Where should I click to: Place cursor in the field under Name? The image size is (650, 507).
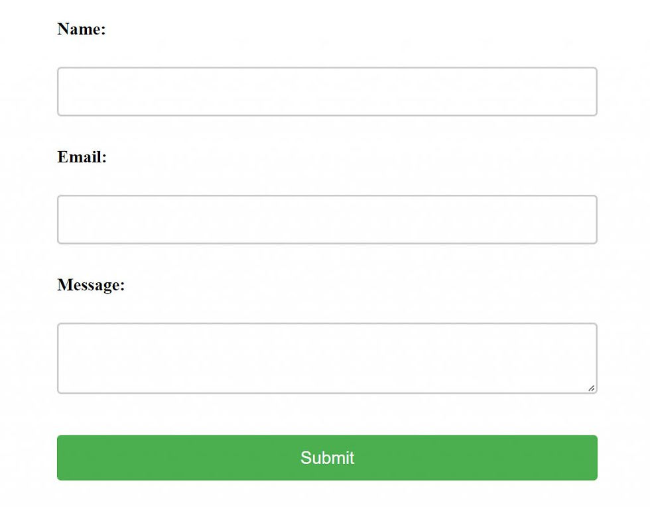click(x=327, y=91)
